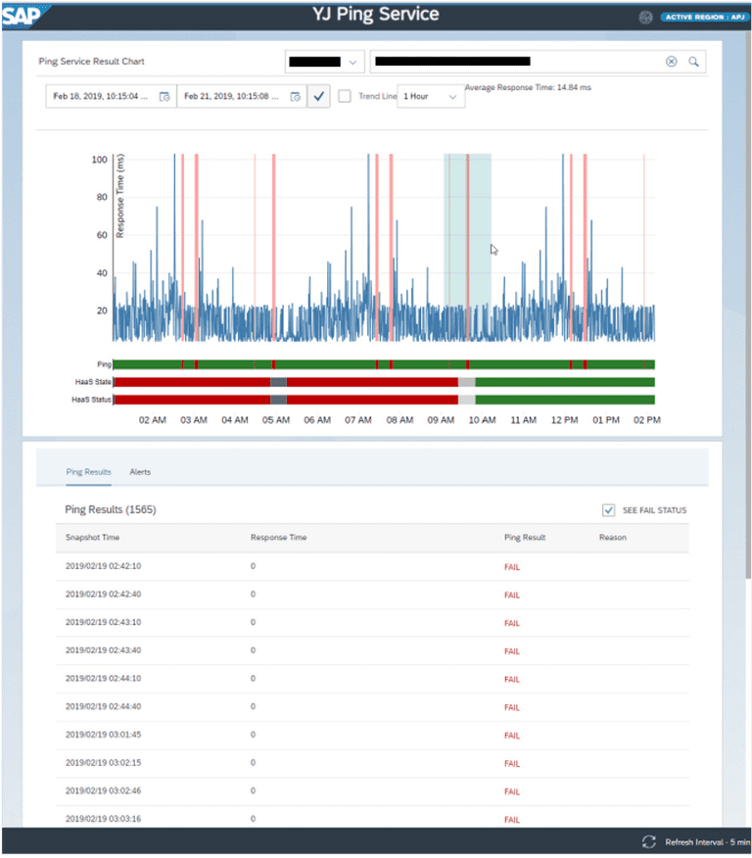Sort by Snapshot Time column header
The height and width of the screenshot is (858, 752).
[x=90, y=538]
